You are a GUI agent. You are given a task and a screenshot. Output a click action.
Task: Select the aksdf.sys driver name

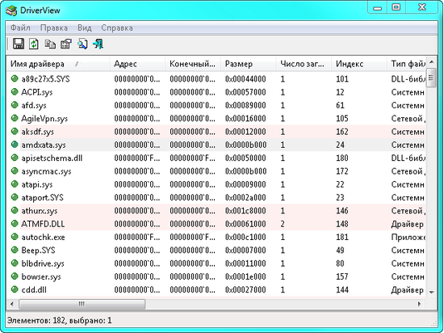[x=37, y=132]
